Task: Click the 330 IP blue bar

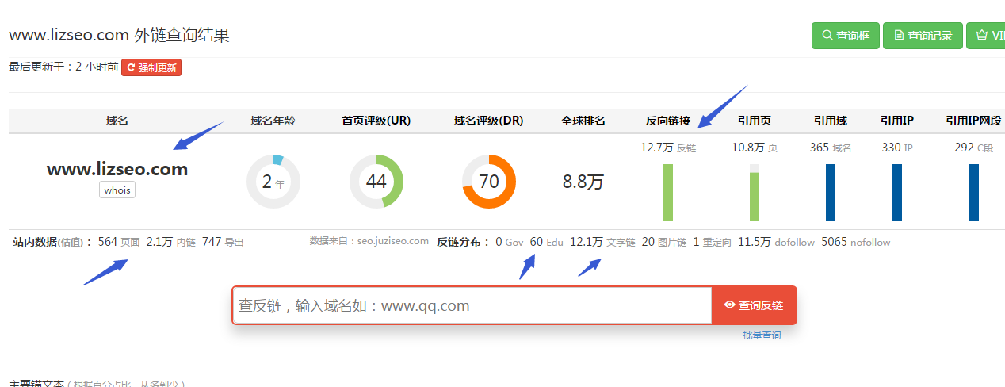Action: [x=897, y=193]
